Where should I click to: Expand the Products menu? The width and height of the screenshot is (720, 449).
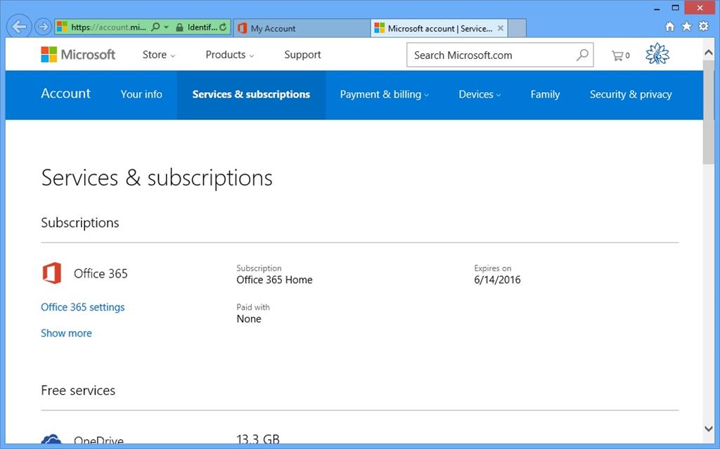coord(230,55)
